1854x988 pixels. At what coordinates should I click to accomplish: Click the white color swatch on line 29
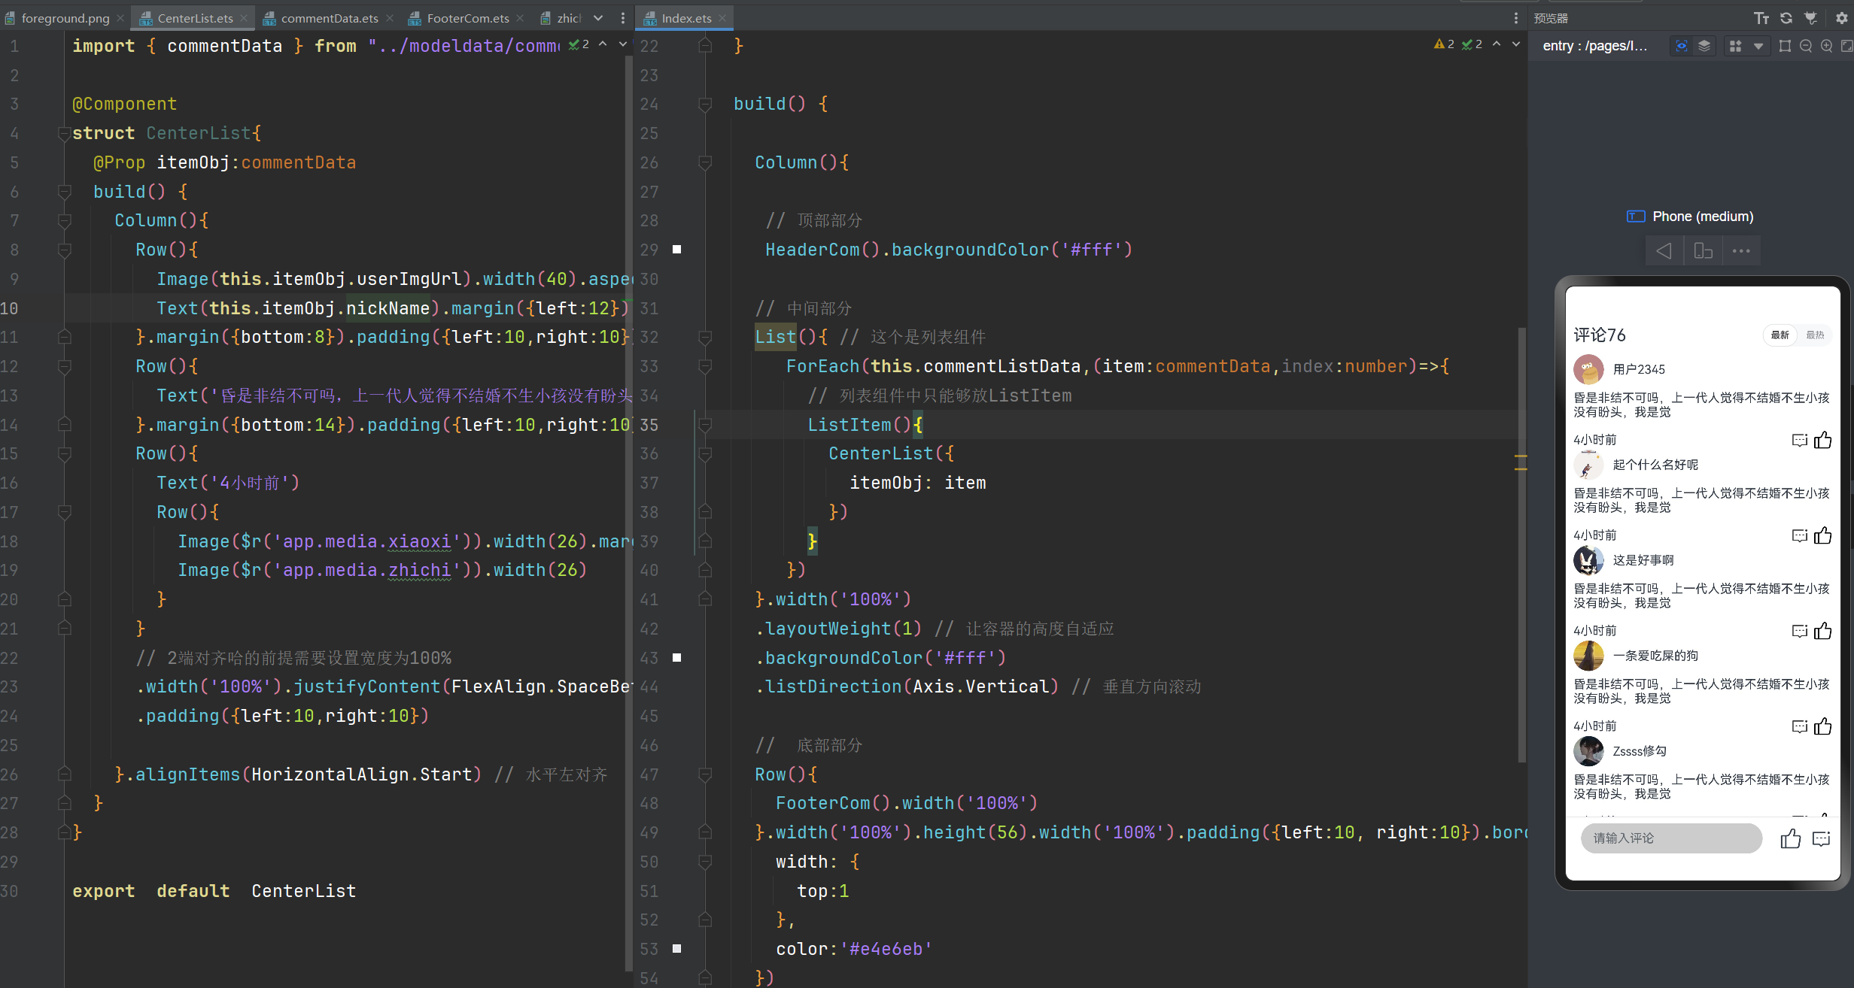tap(676, 249)
